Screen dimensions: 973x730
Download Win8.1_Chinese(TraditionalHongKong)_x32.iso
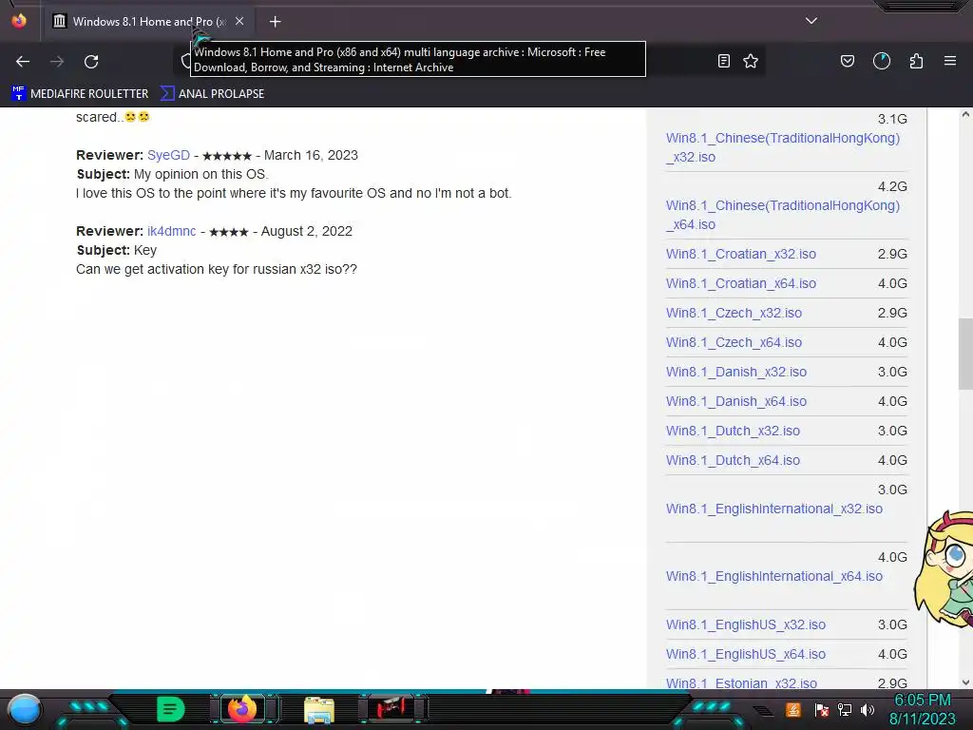783,147
